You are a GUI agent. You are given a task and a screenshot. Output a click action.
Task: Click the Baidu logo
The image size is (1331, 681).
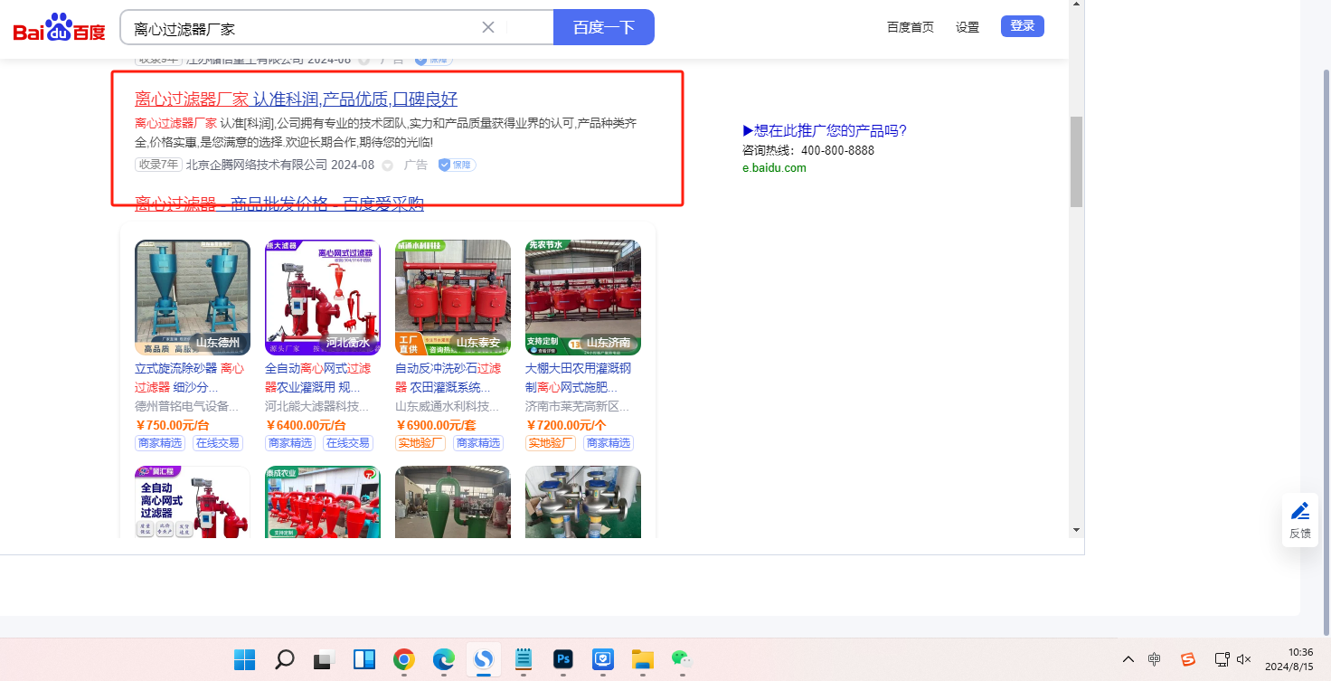59,28
